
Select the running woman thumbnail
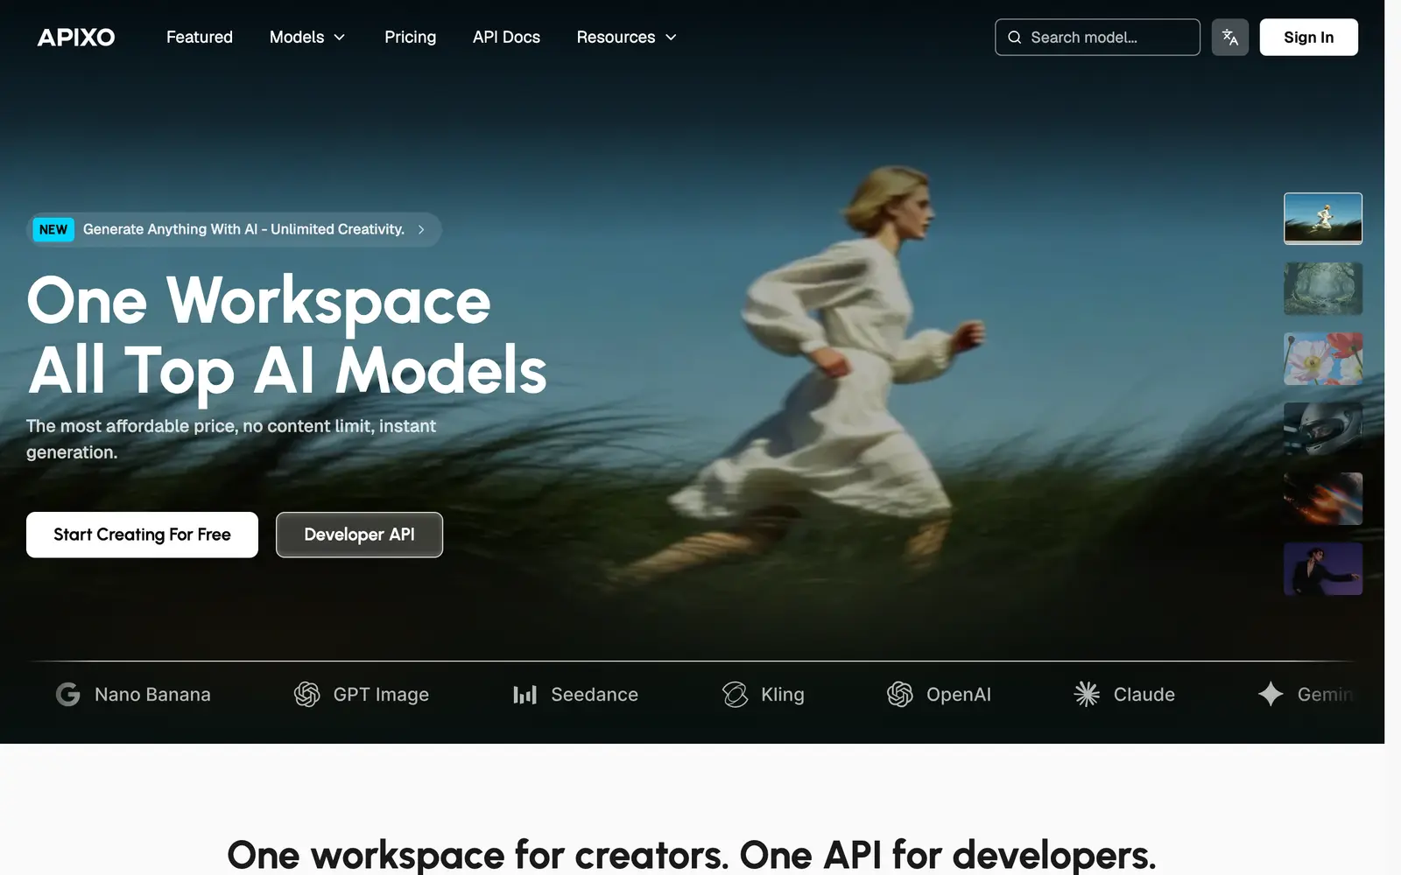[1322, 218]
